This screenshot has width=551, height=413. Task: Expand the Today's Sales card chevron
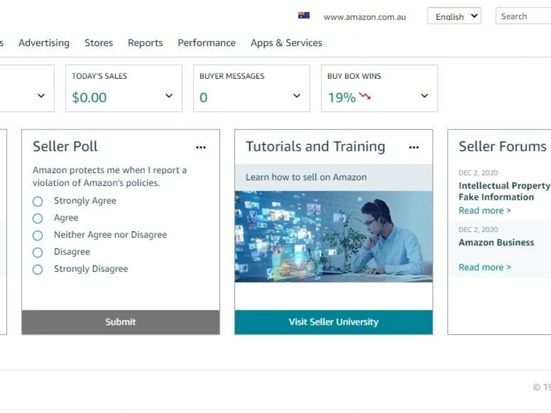coord(169,96)
